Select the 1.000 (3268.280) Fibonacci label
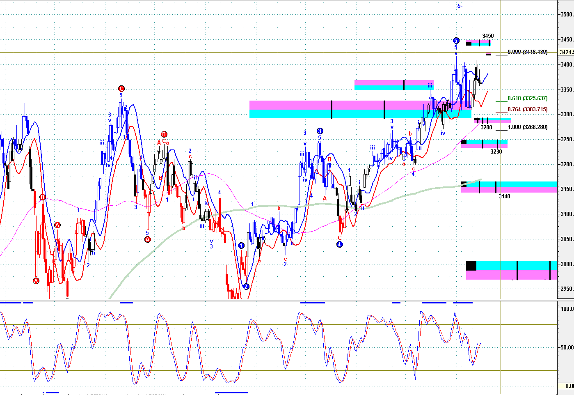 pyautogui.click(x=527, y=127)
